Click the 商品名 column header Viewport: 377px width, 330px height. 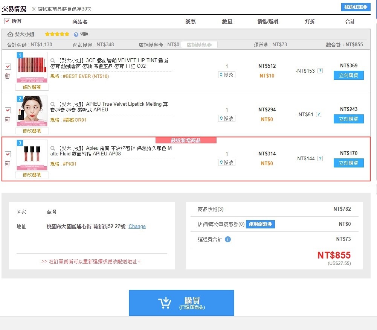click(80, 22)
